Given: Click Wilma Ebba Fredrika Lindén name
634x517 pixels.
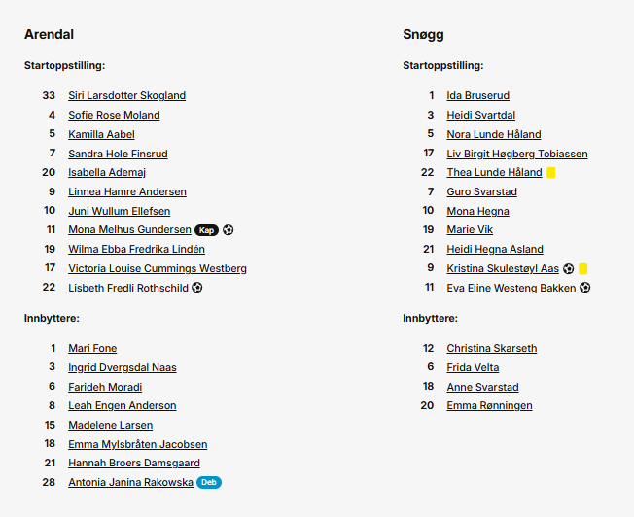Looking at the screenshot, I should pyautogui.click(x=137, y=249).
